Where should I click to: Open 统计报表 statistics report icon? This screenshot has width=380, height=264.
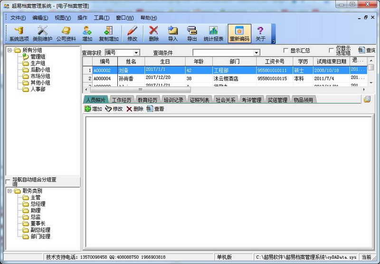pyautogui.click(x=213, y=33)
